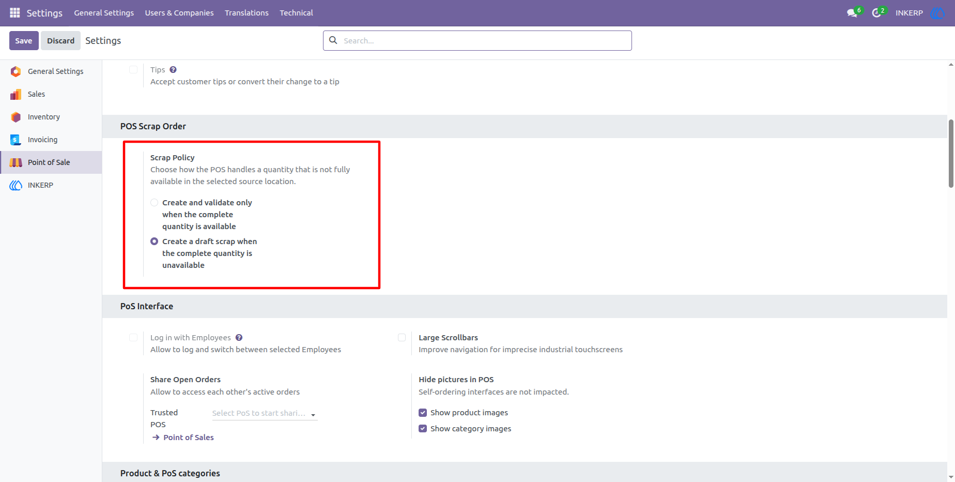This screenshot has height=482, width=955.
Task: Follow the Point of Sales link
Action: [189, 438]
